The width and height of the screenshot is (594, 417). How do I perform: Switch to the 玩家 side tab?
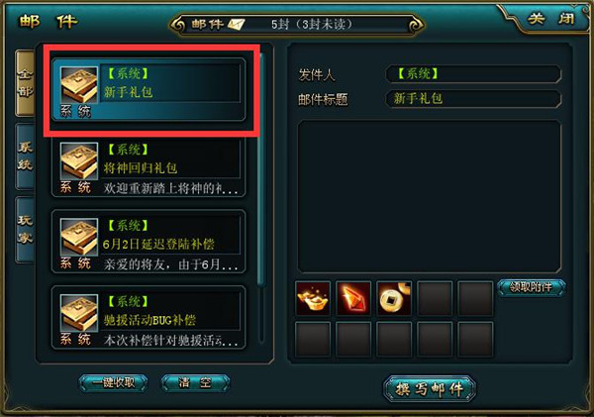coord(25,230)
